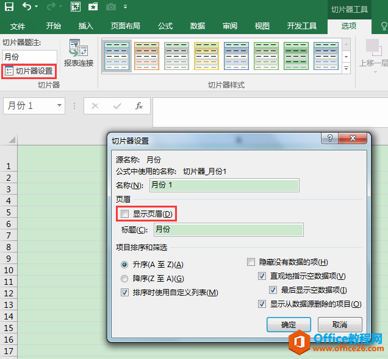
Task: Open the 公式 ribbon tab
Action: (165, 26)
